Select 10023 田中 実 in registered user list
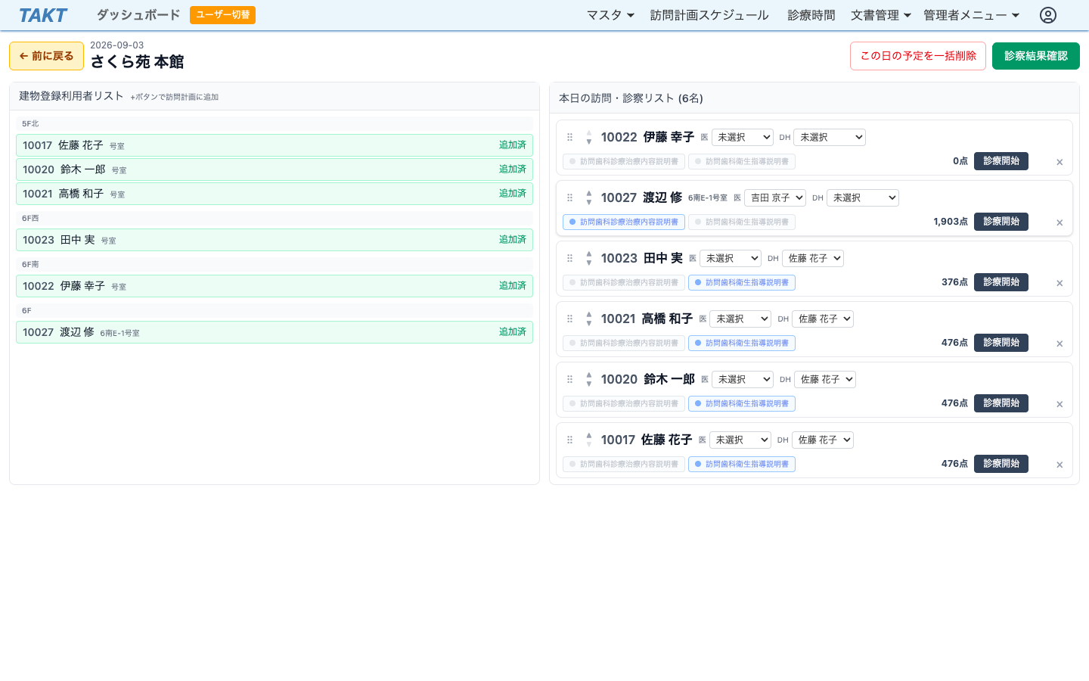This screenshot has height=681, width=1089. pos(275,240)
